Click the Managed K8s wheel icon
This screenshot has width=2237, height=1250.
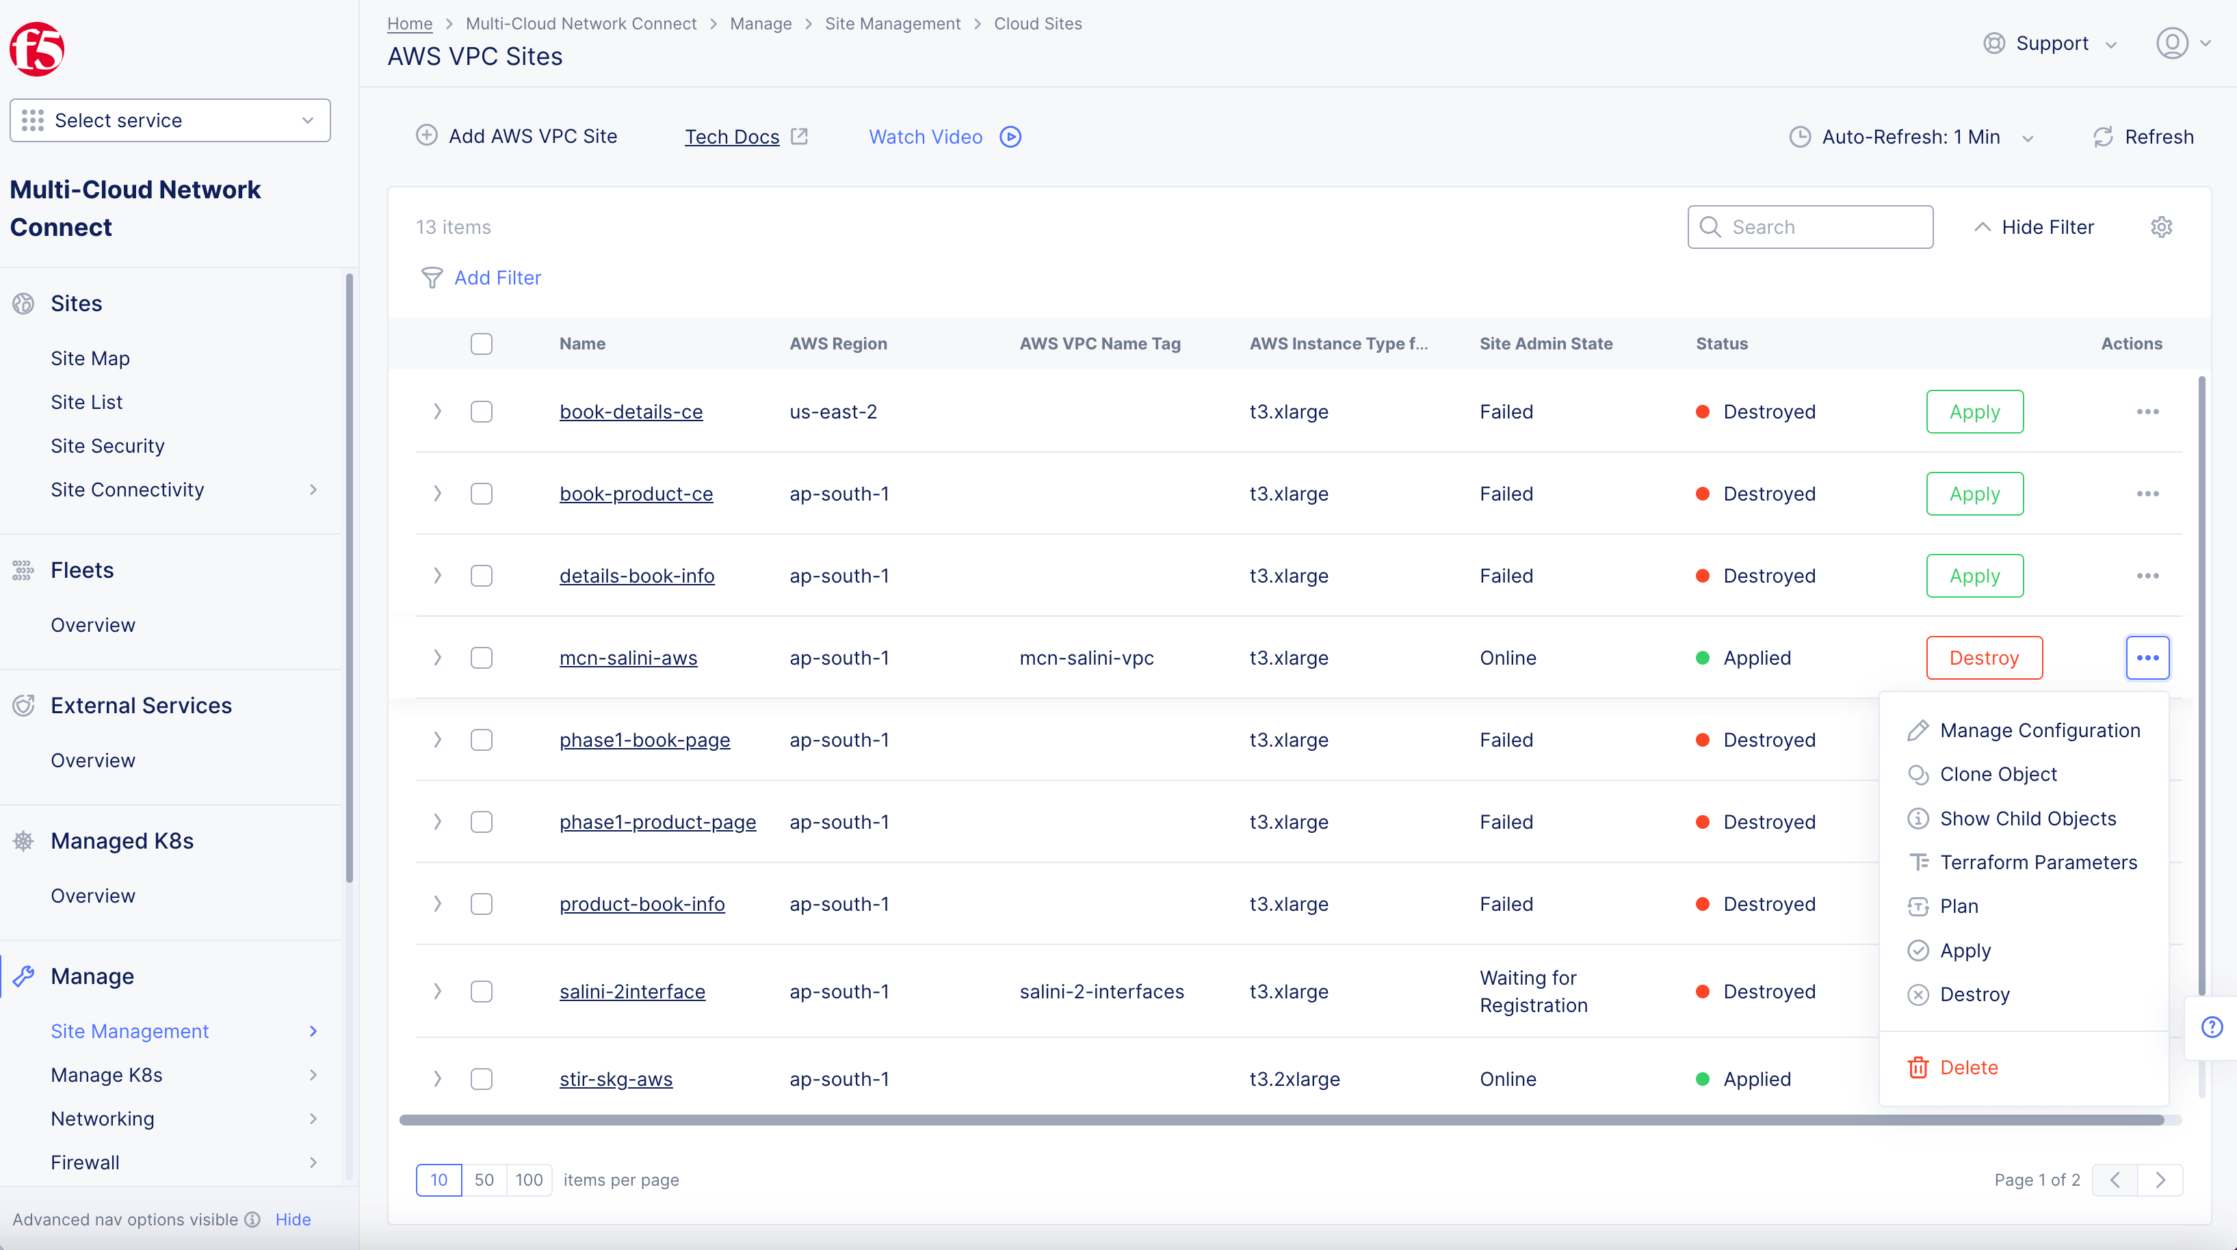[x=23, y=841]
